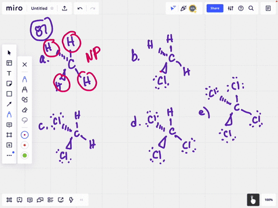Select the sticky note tool
Screen dimensions: 278x208
pyautogui.click(x=9, y=84)
